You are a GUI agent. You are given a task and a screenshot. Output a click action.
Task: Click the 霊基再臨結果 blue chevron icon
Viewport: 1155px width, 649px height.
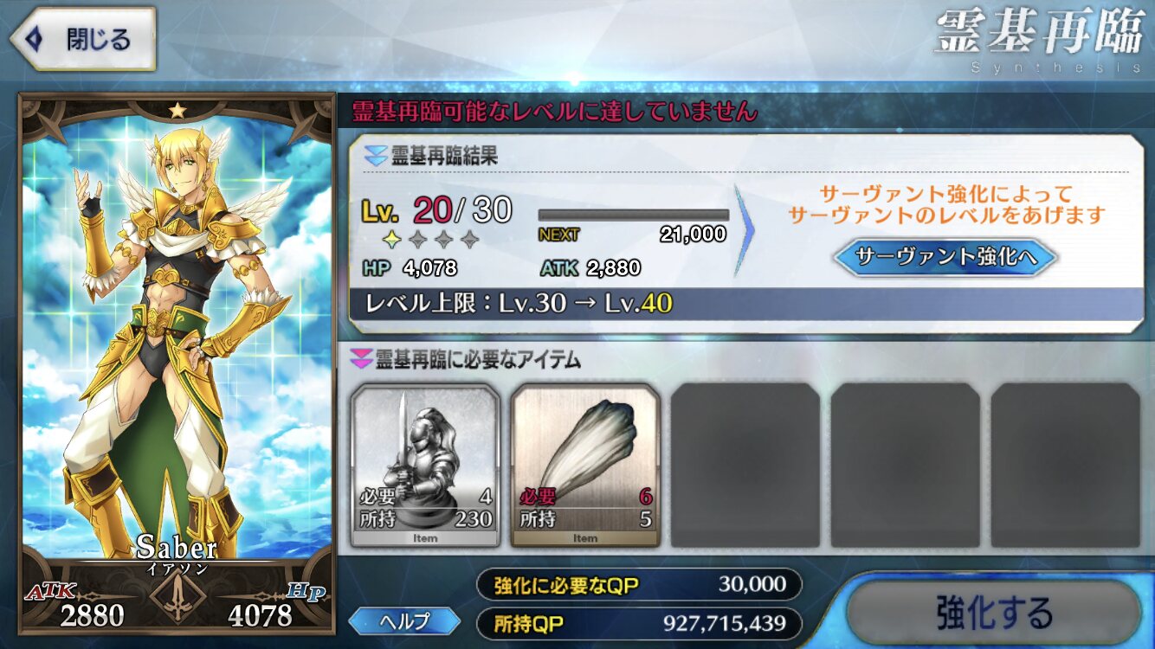click(374, 158)
